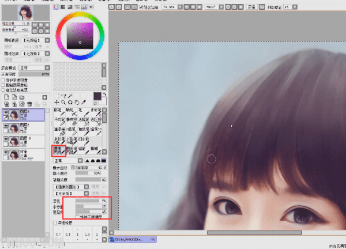Rotate canvas counterclockwise from top toolbar
The width and height of the screenshot is (346, 249).
coord(228,7)
